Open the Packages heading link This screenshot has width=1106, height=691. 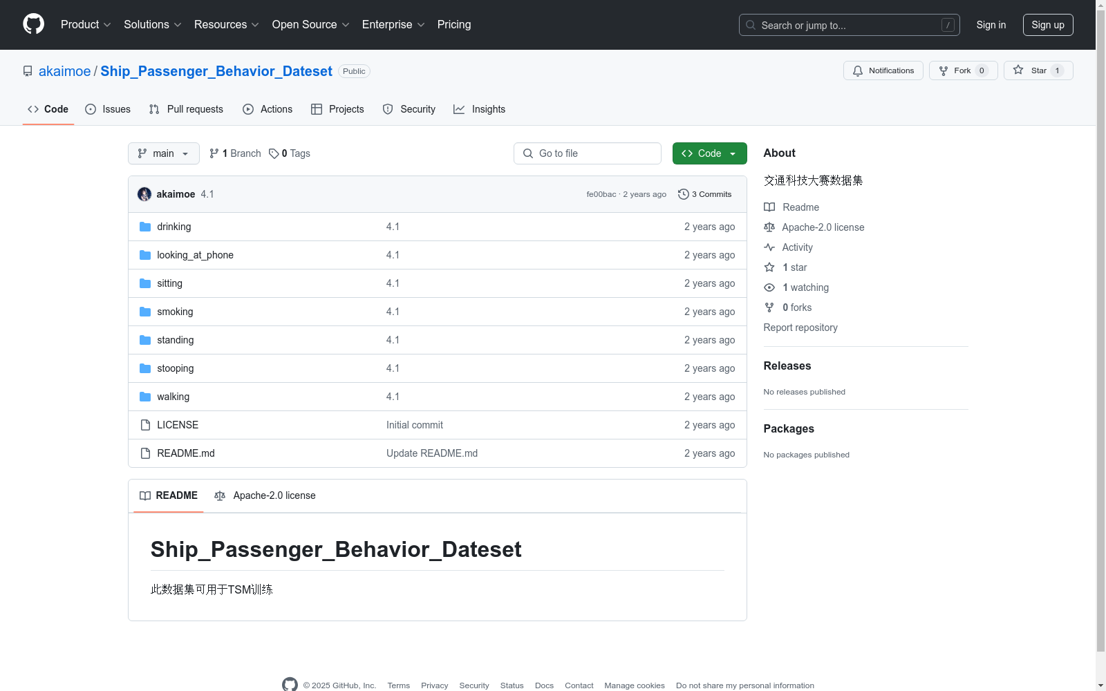tap(789, 429)
